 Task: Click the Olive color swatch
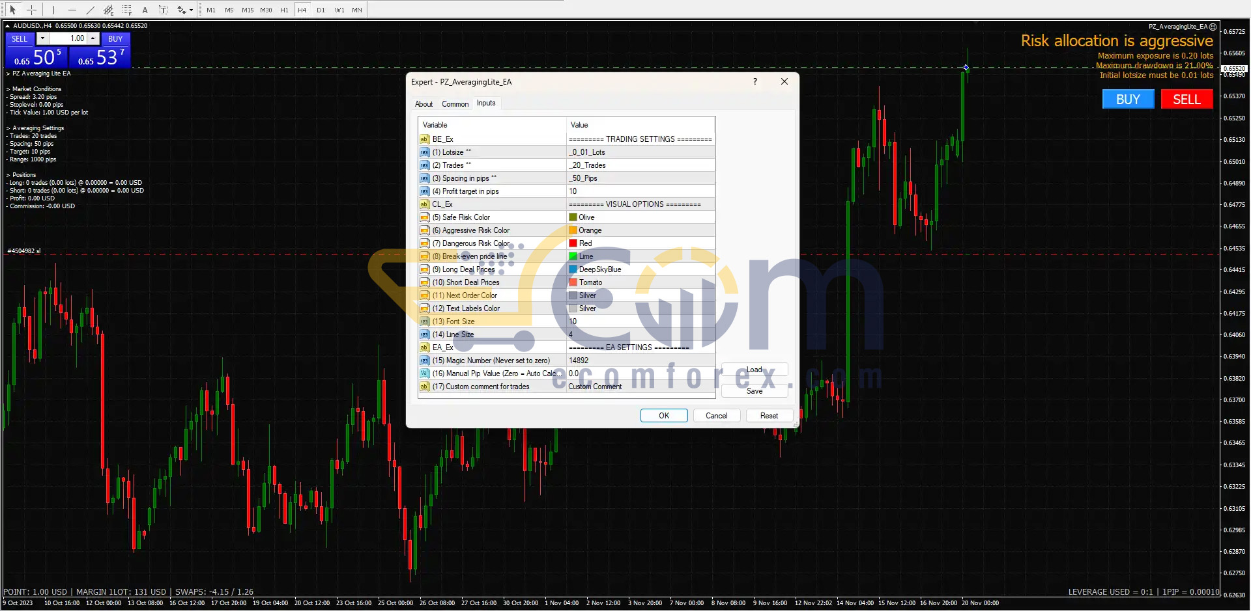pos(573,217)
